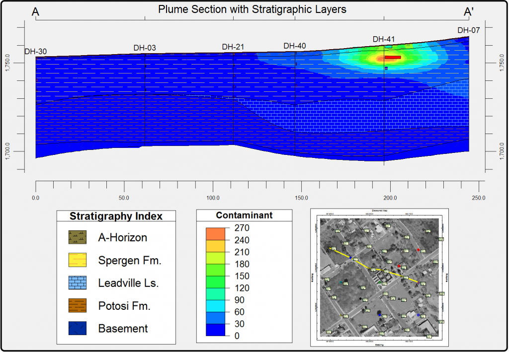
Task: Click the large A' label ending the section
Action: pyautogui.click(x=469, y=12)
